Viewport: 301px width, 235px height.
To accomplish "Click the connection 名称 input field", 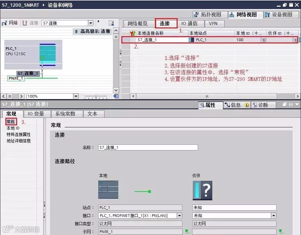I will [x=148, y=147].
